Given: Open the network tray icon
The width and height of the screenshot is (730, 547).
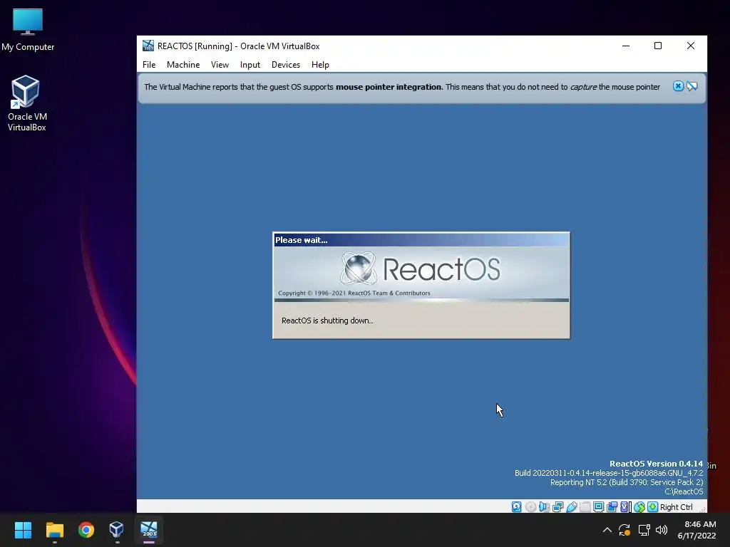Looking at the screenshot, I should (644, 530).
